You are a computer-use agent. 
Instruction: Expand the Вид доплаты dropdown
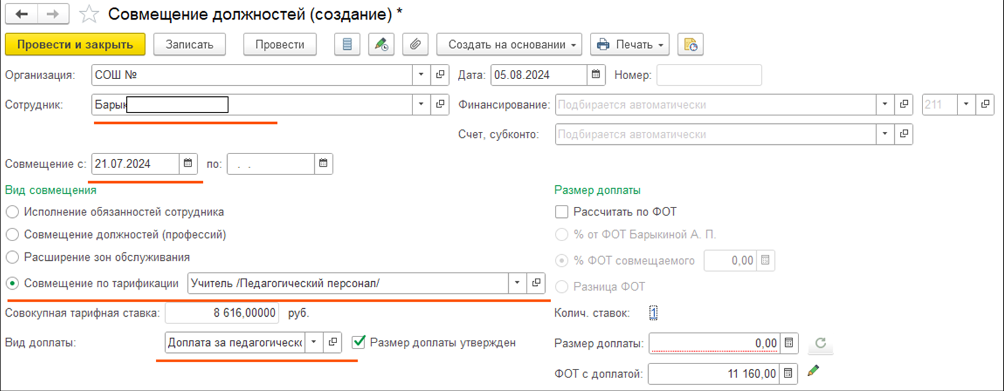tap(314, 343)
